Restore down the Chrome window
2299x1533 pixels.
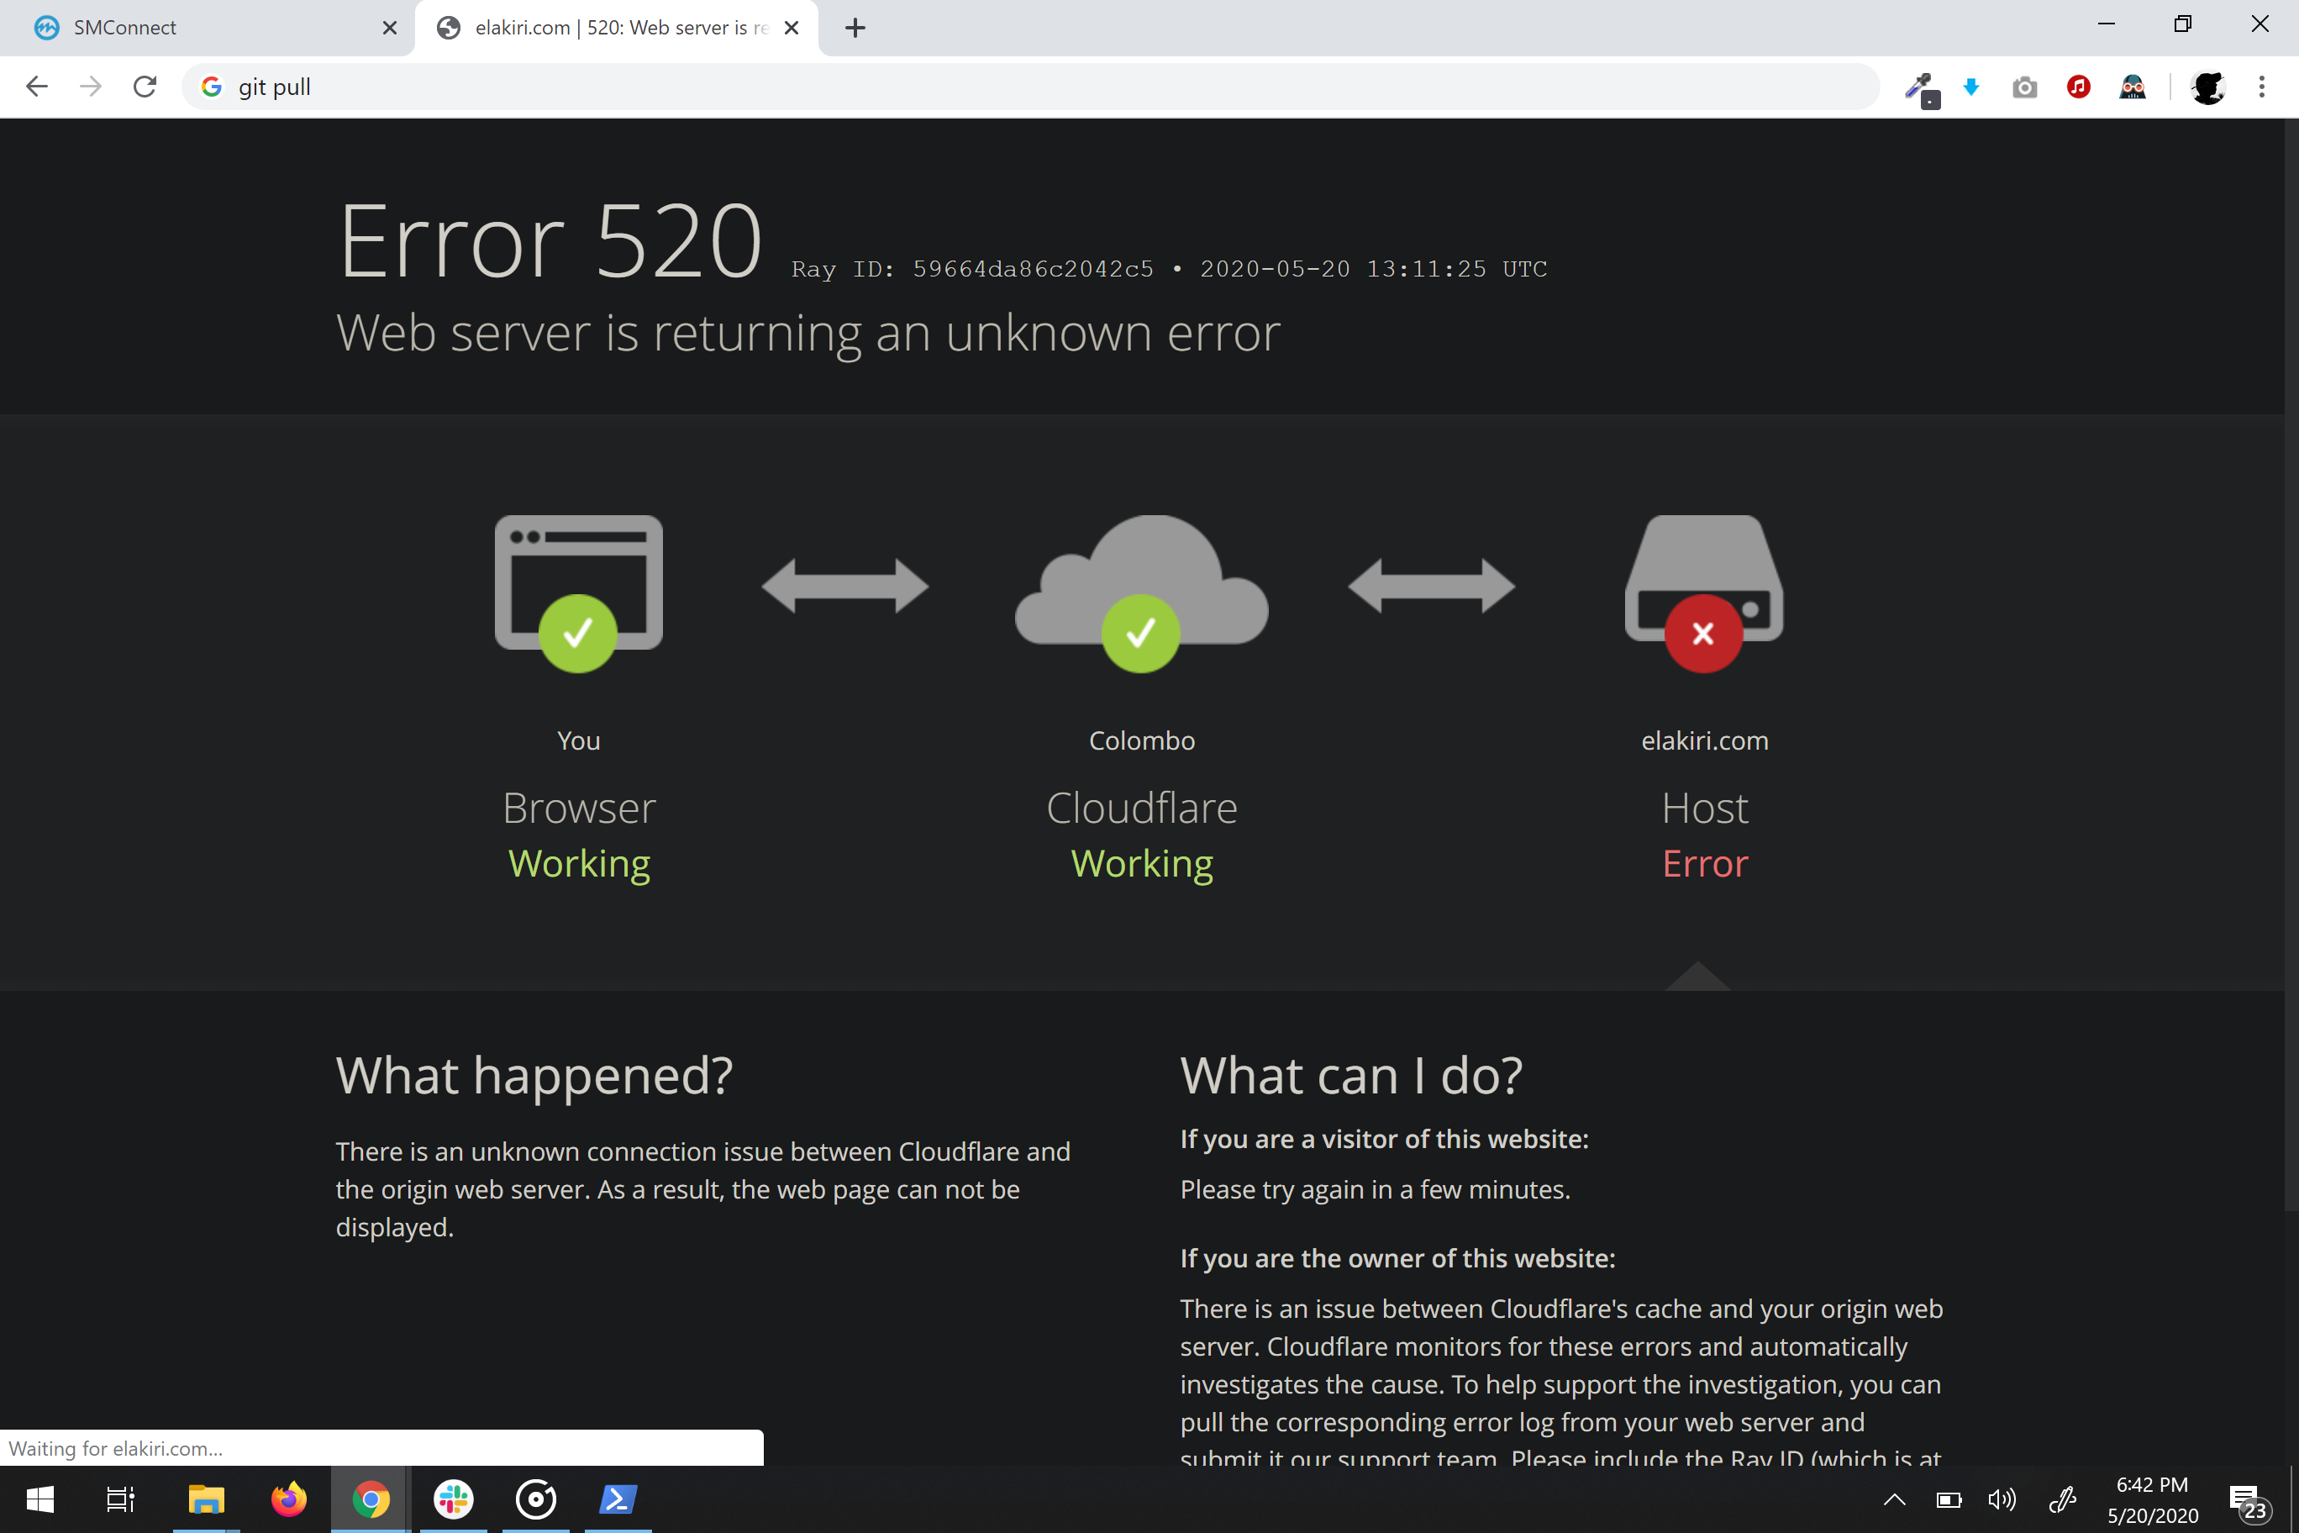[x=2183, y=24]
